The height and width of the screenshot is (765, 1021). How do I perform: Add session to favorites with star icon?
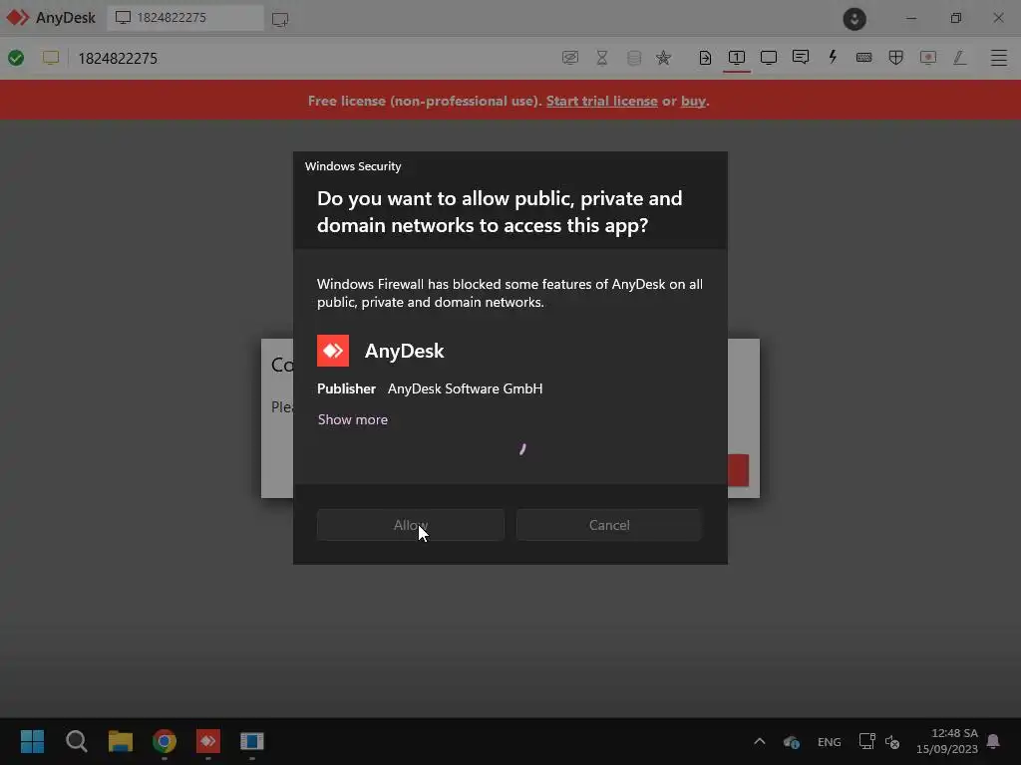[x=663, y=58]
